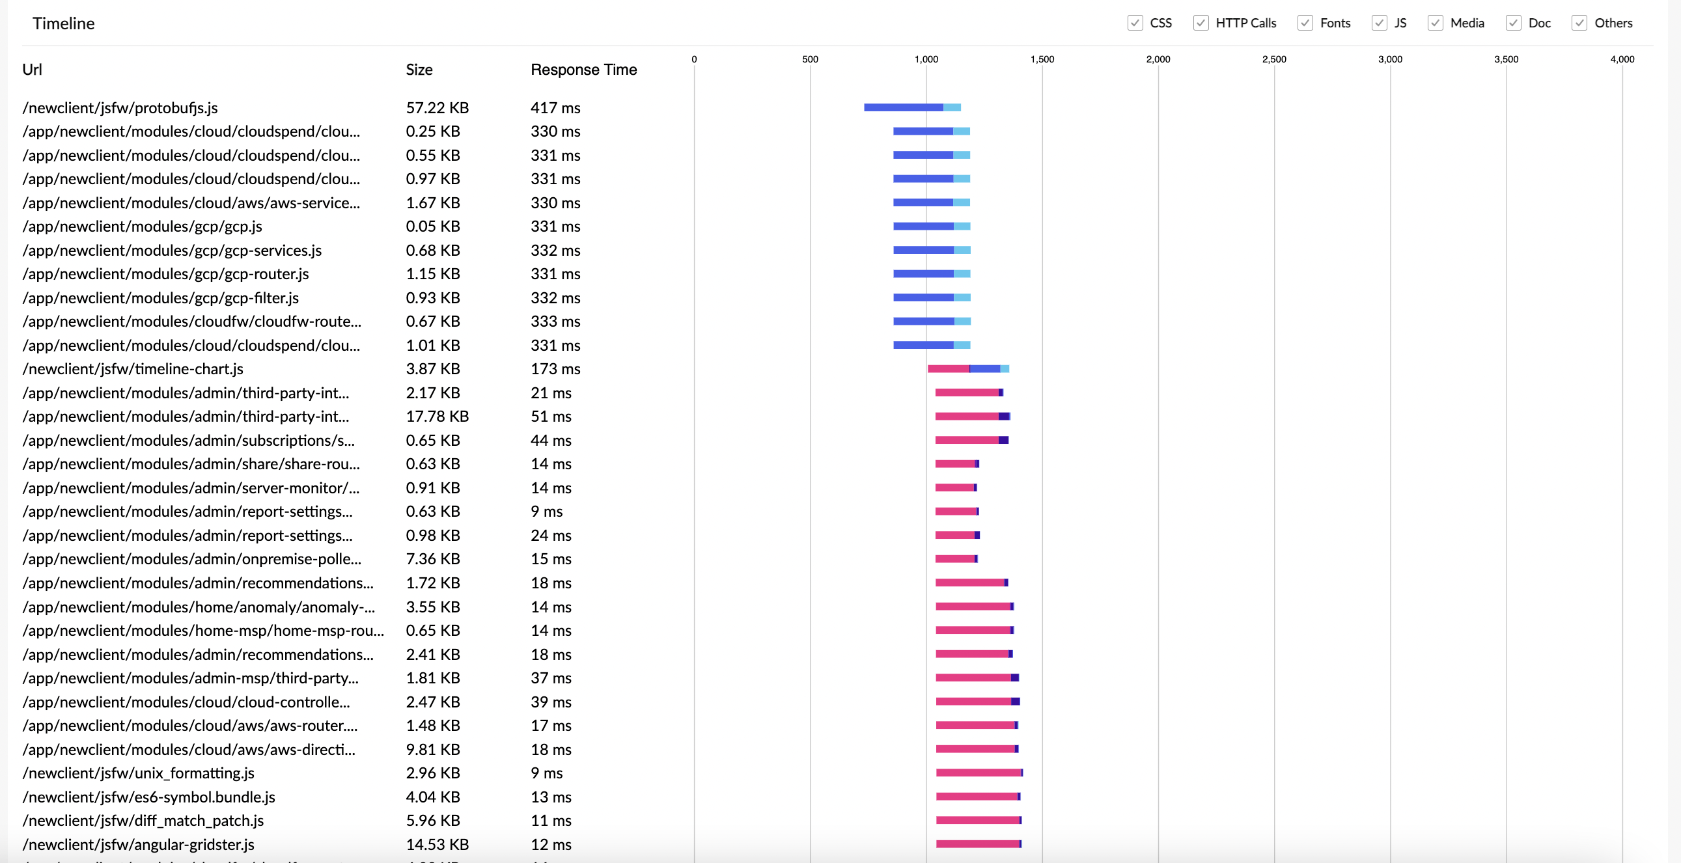Uncheck the Others filter checkbox
The image size is (1681, 863).
pos(1579,23)
